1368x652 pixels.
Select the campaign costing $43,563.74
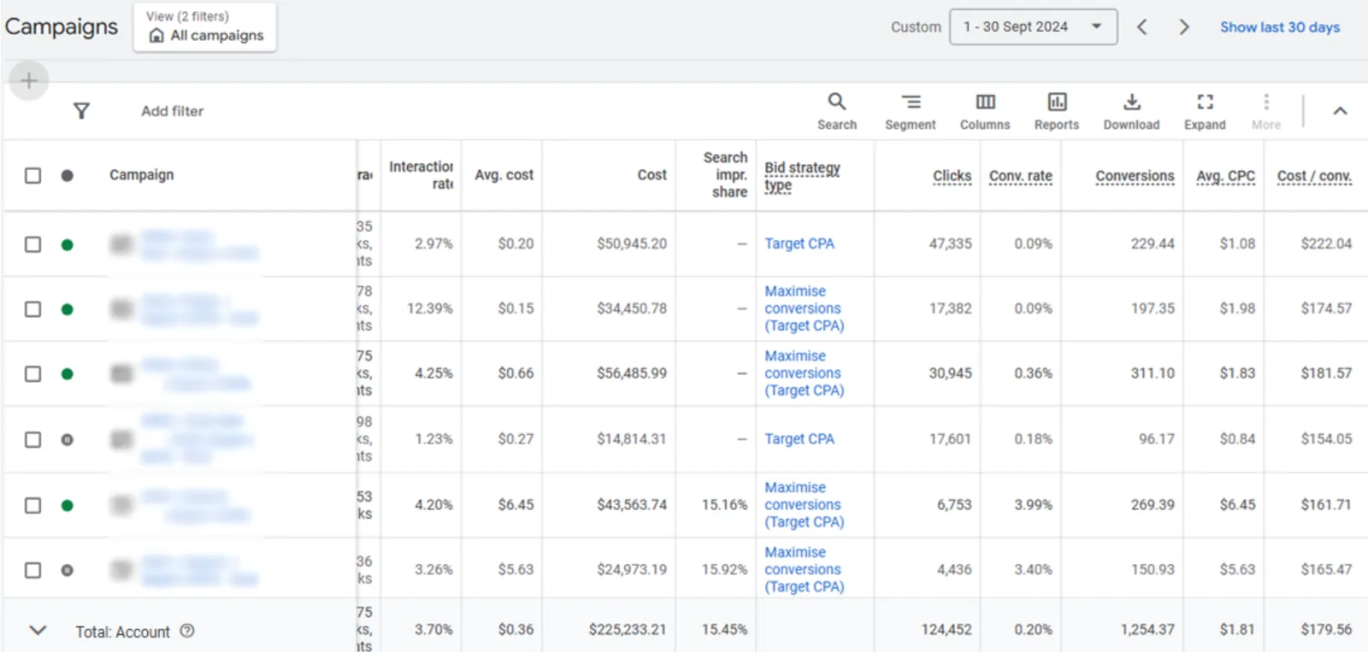[x=32, y=505]
